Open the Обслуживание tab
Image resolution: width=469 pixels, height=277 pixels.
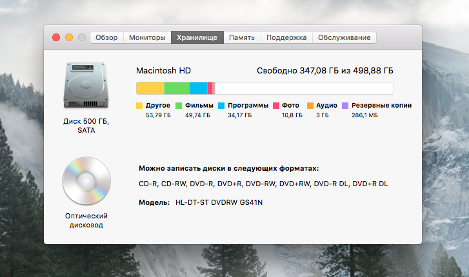coord(344,37)
